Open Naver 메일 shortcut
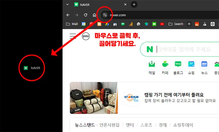This screenshot has width=219, height=132. (x=152, y=67)
